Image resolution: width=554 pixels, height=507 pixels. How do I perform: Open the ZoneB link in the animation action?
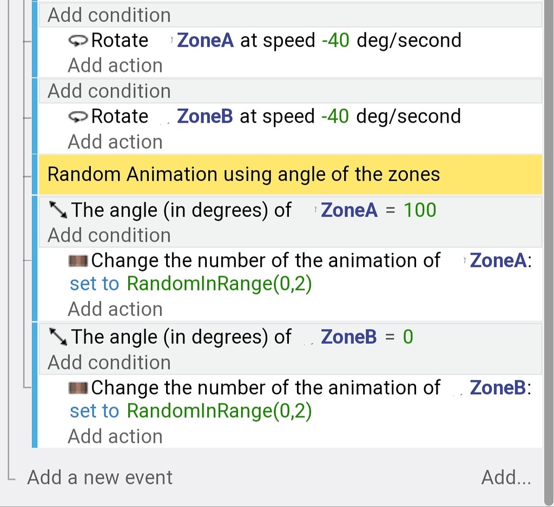point(497,387)
